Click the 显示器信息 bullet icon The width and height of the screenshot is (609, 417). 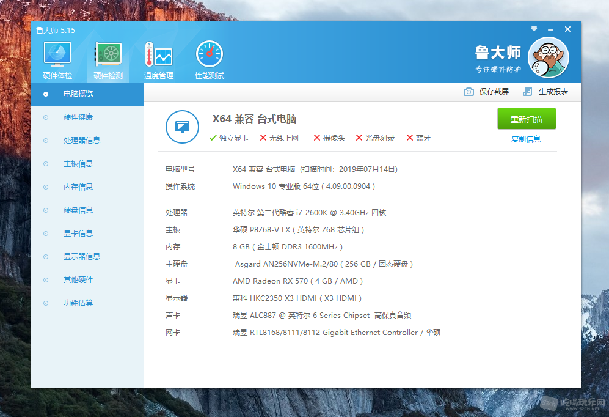click(x=46, y=257)
